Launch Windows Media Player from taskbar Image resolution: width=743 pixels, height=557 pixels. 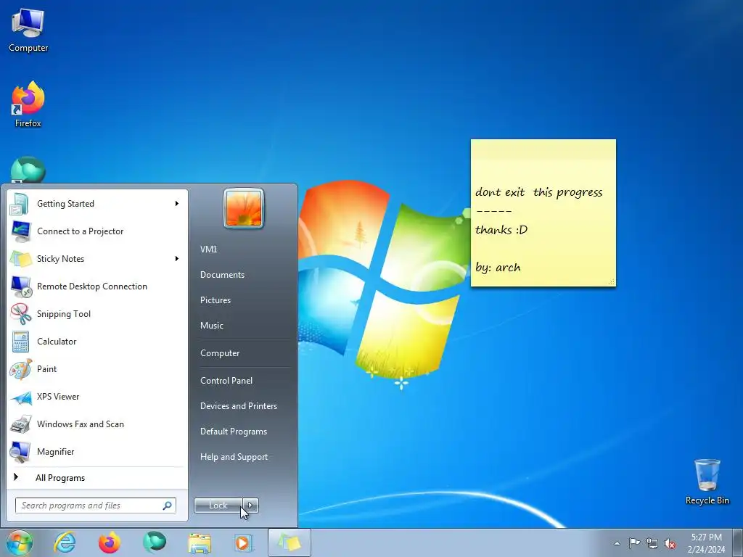pyautogui.click(x=244, y=542)
